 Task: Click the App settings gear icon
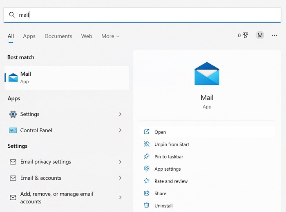click(x=147, y=169)
